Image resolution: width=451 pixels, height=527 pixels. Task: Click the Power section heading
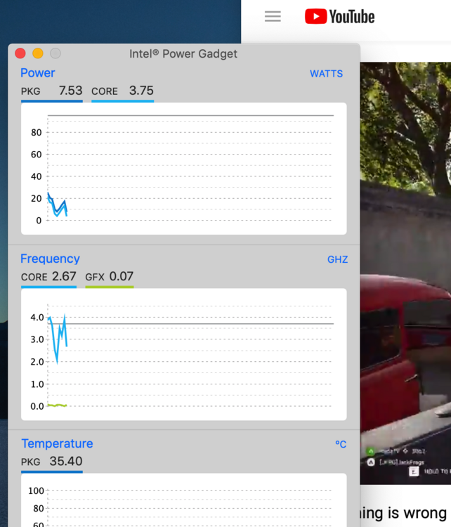[38, 73]
